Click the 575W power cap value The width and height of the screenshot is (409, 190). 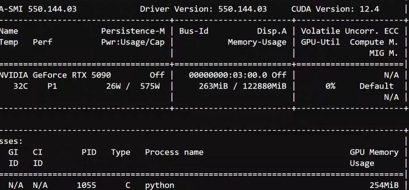click(x=150, y=86)
